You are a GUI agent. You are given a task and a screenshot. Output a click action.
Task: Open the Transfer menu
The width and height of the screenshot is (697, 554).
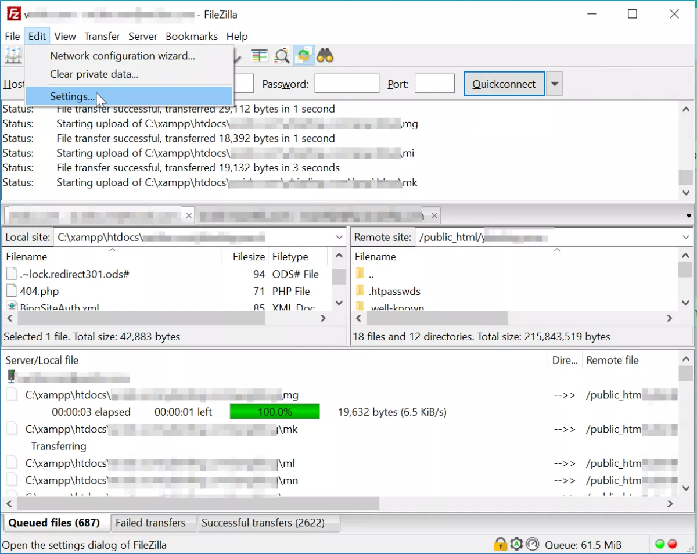[102, 36]
